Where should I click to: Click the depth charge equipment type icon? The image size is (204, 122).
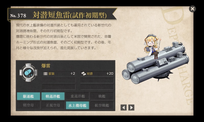pyautogui.click(x=28, y=72)
